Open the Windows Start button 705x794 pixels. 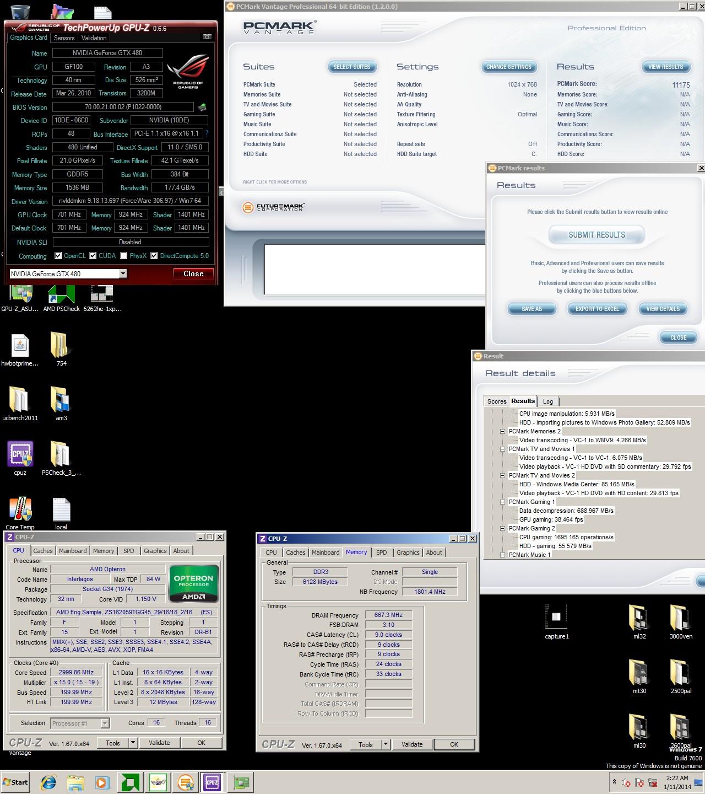[x=15, y=782]
